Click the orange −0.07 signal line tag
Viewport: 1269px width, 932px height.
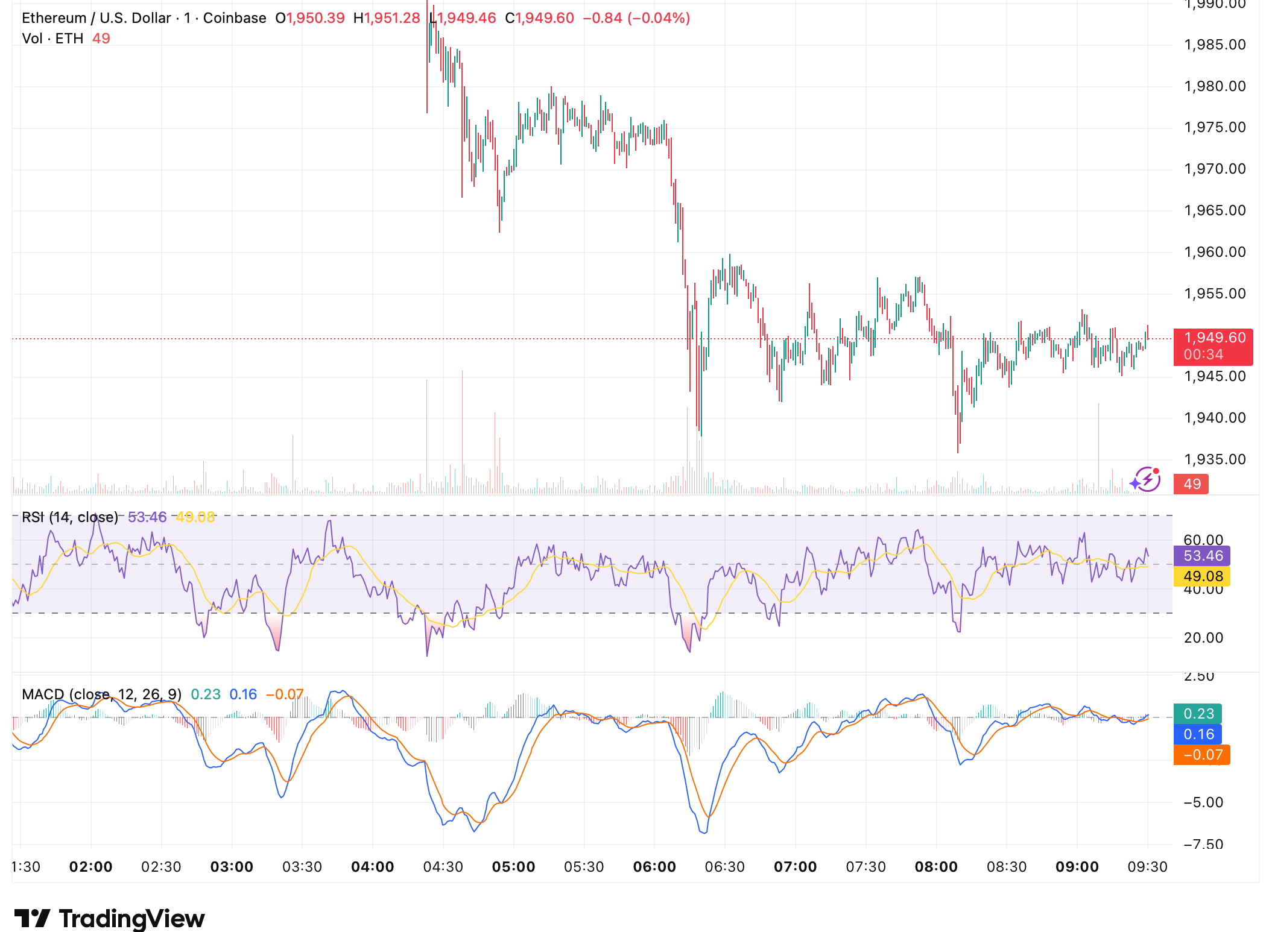click(1202, 755)
